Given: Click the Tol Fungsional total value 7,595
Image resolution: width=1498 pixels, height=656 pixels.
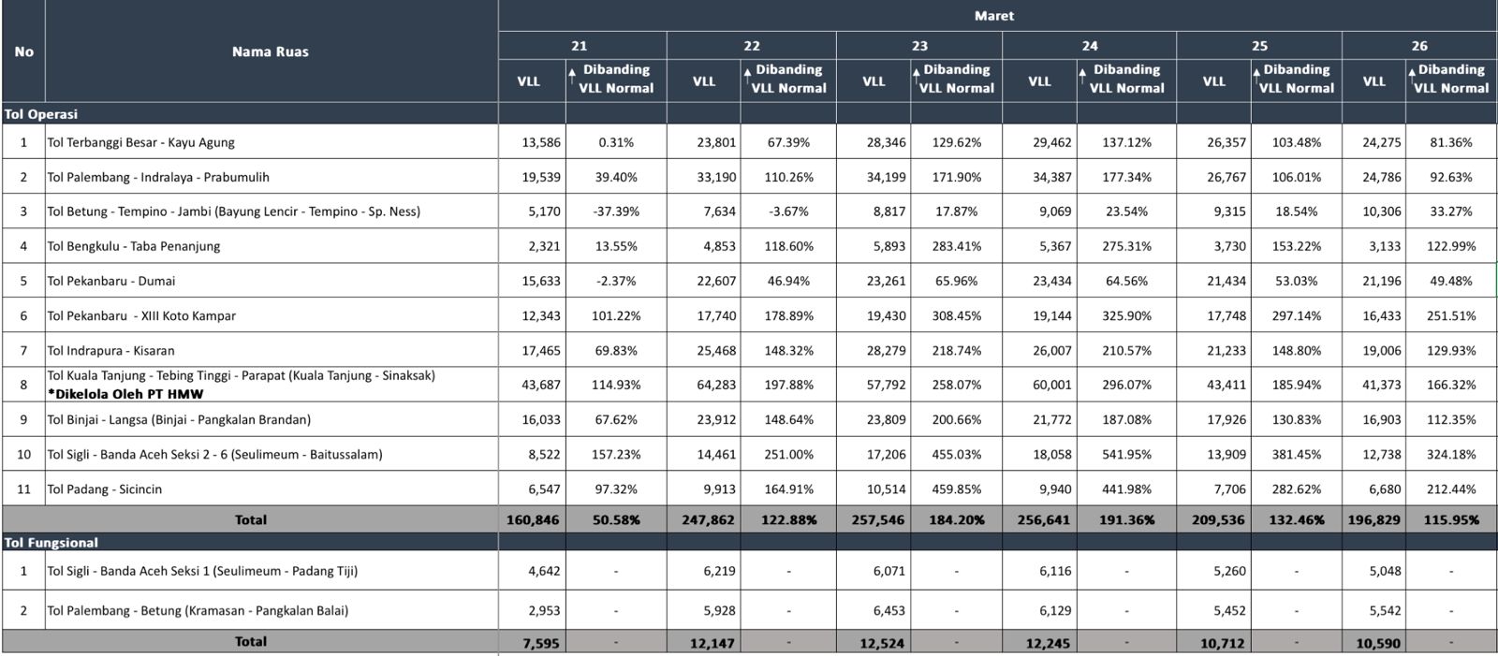Looking at the screenshot, I should point(541,643).
